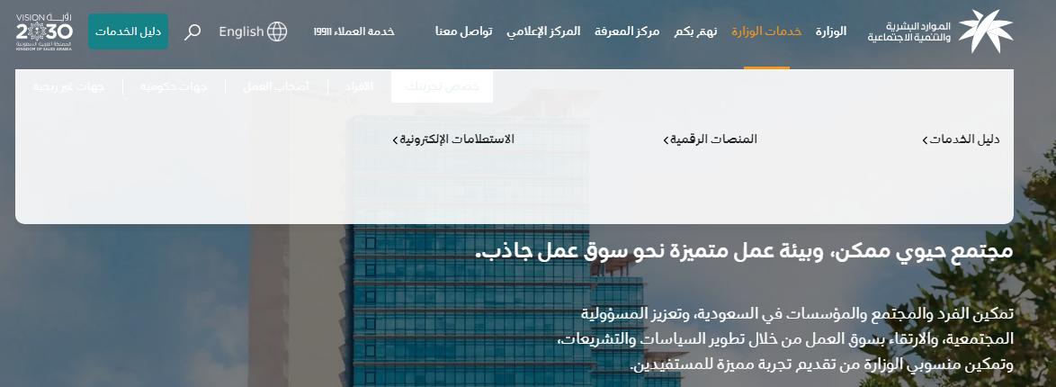Click the globe language icon
1056x387 pixels.
click(x=277, y=32)
